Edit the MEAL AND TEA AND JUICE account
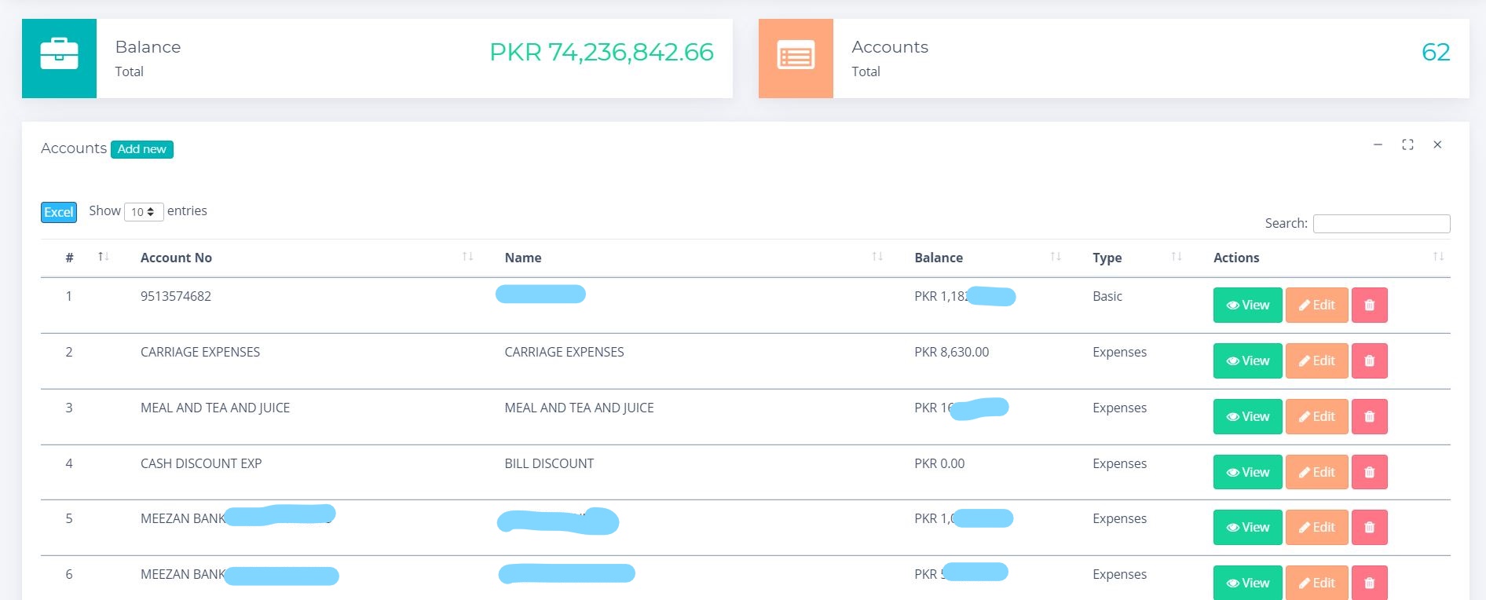The width and height of the screenshot is (1486, 600). (1316, 417)
